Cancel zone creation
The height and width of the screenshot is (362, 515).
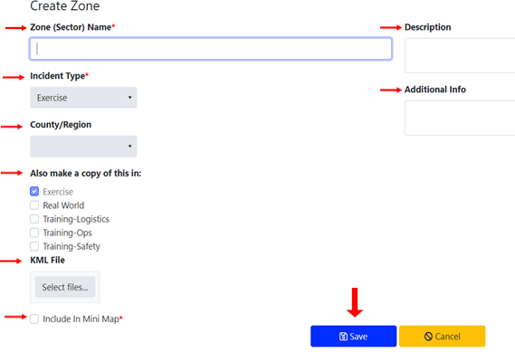tap(442, 337)
